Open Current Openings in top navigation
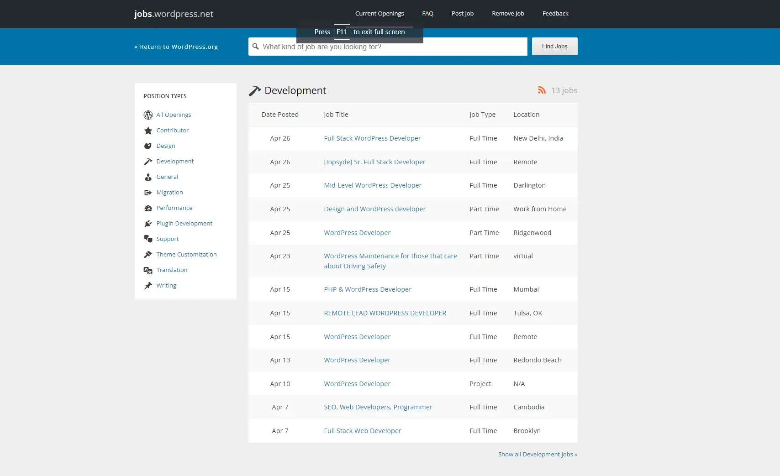Screen dimensions: 780x476 (x=379, y=14)
